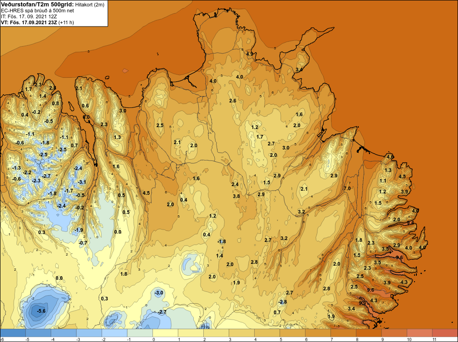Click the red legend swatch right of 11
The image size is (458, 342).
pos(445,333)
